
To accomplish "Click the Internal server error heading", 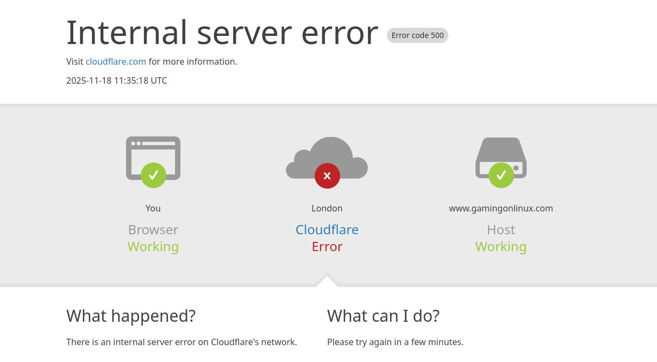I will pyautogui.click(x=222, y=32).
